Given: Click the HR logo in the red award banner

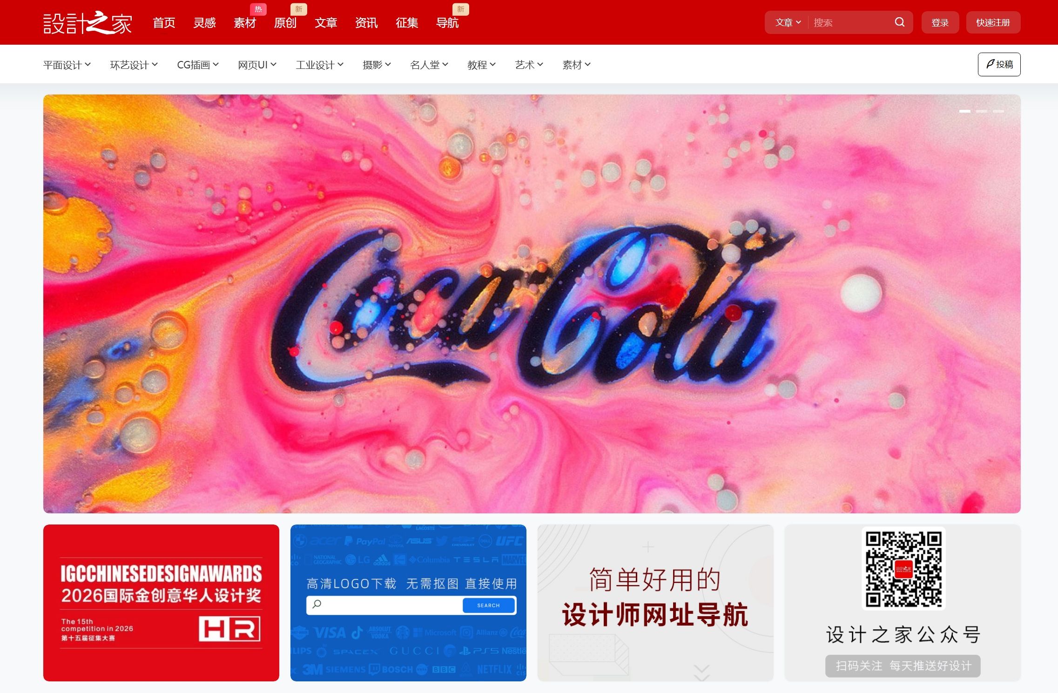Looking at the screenshot, I should coord(230,629).
